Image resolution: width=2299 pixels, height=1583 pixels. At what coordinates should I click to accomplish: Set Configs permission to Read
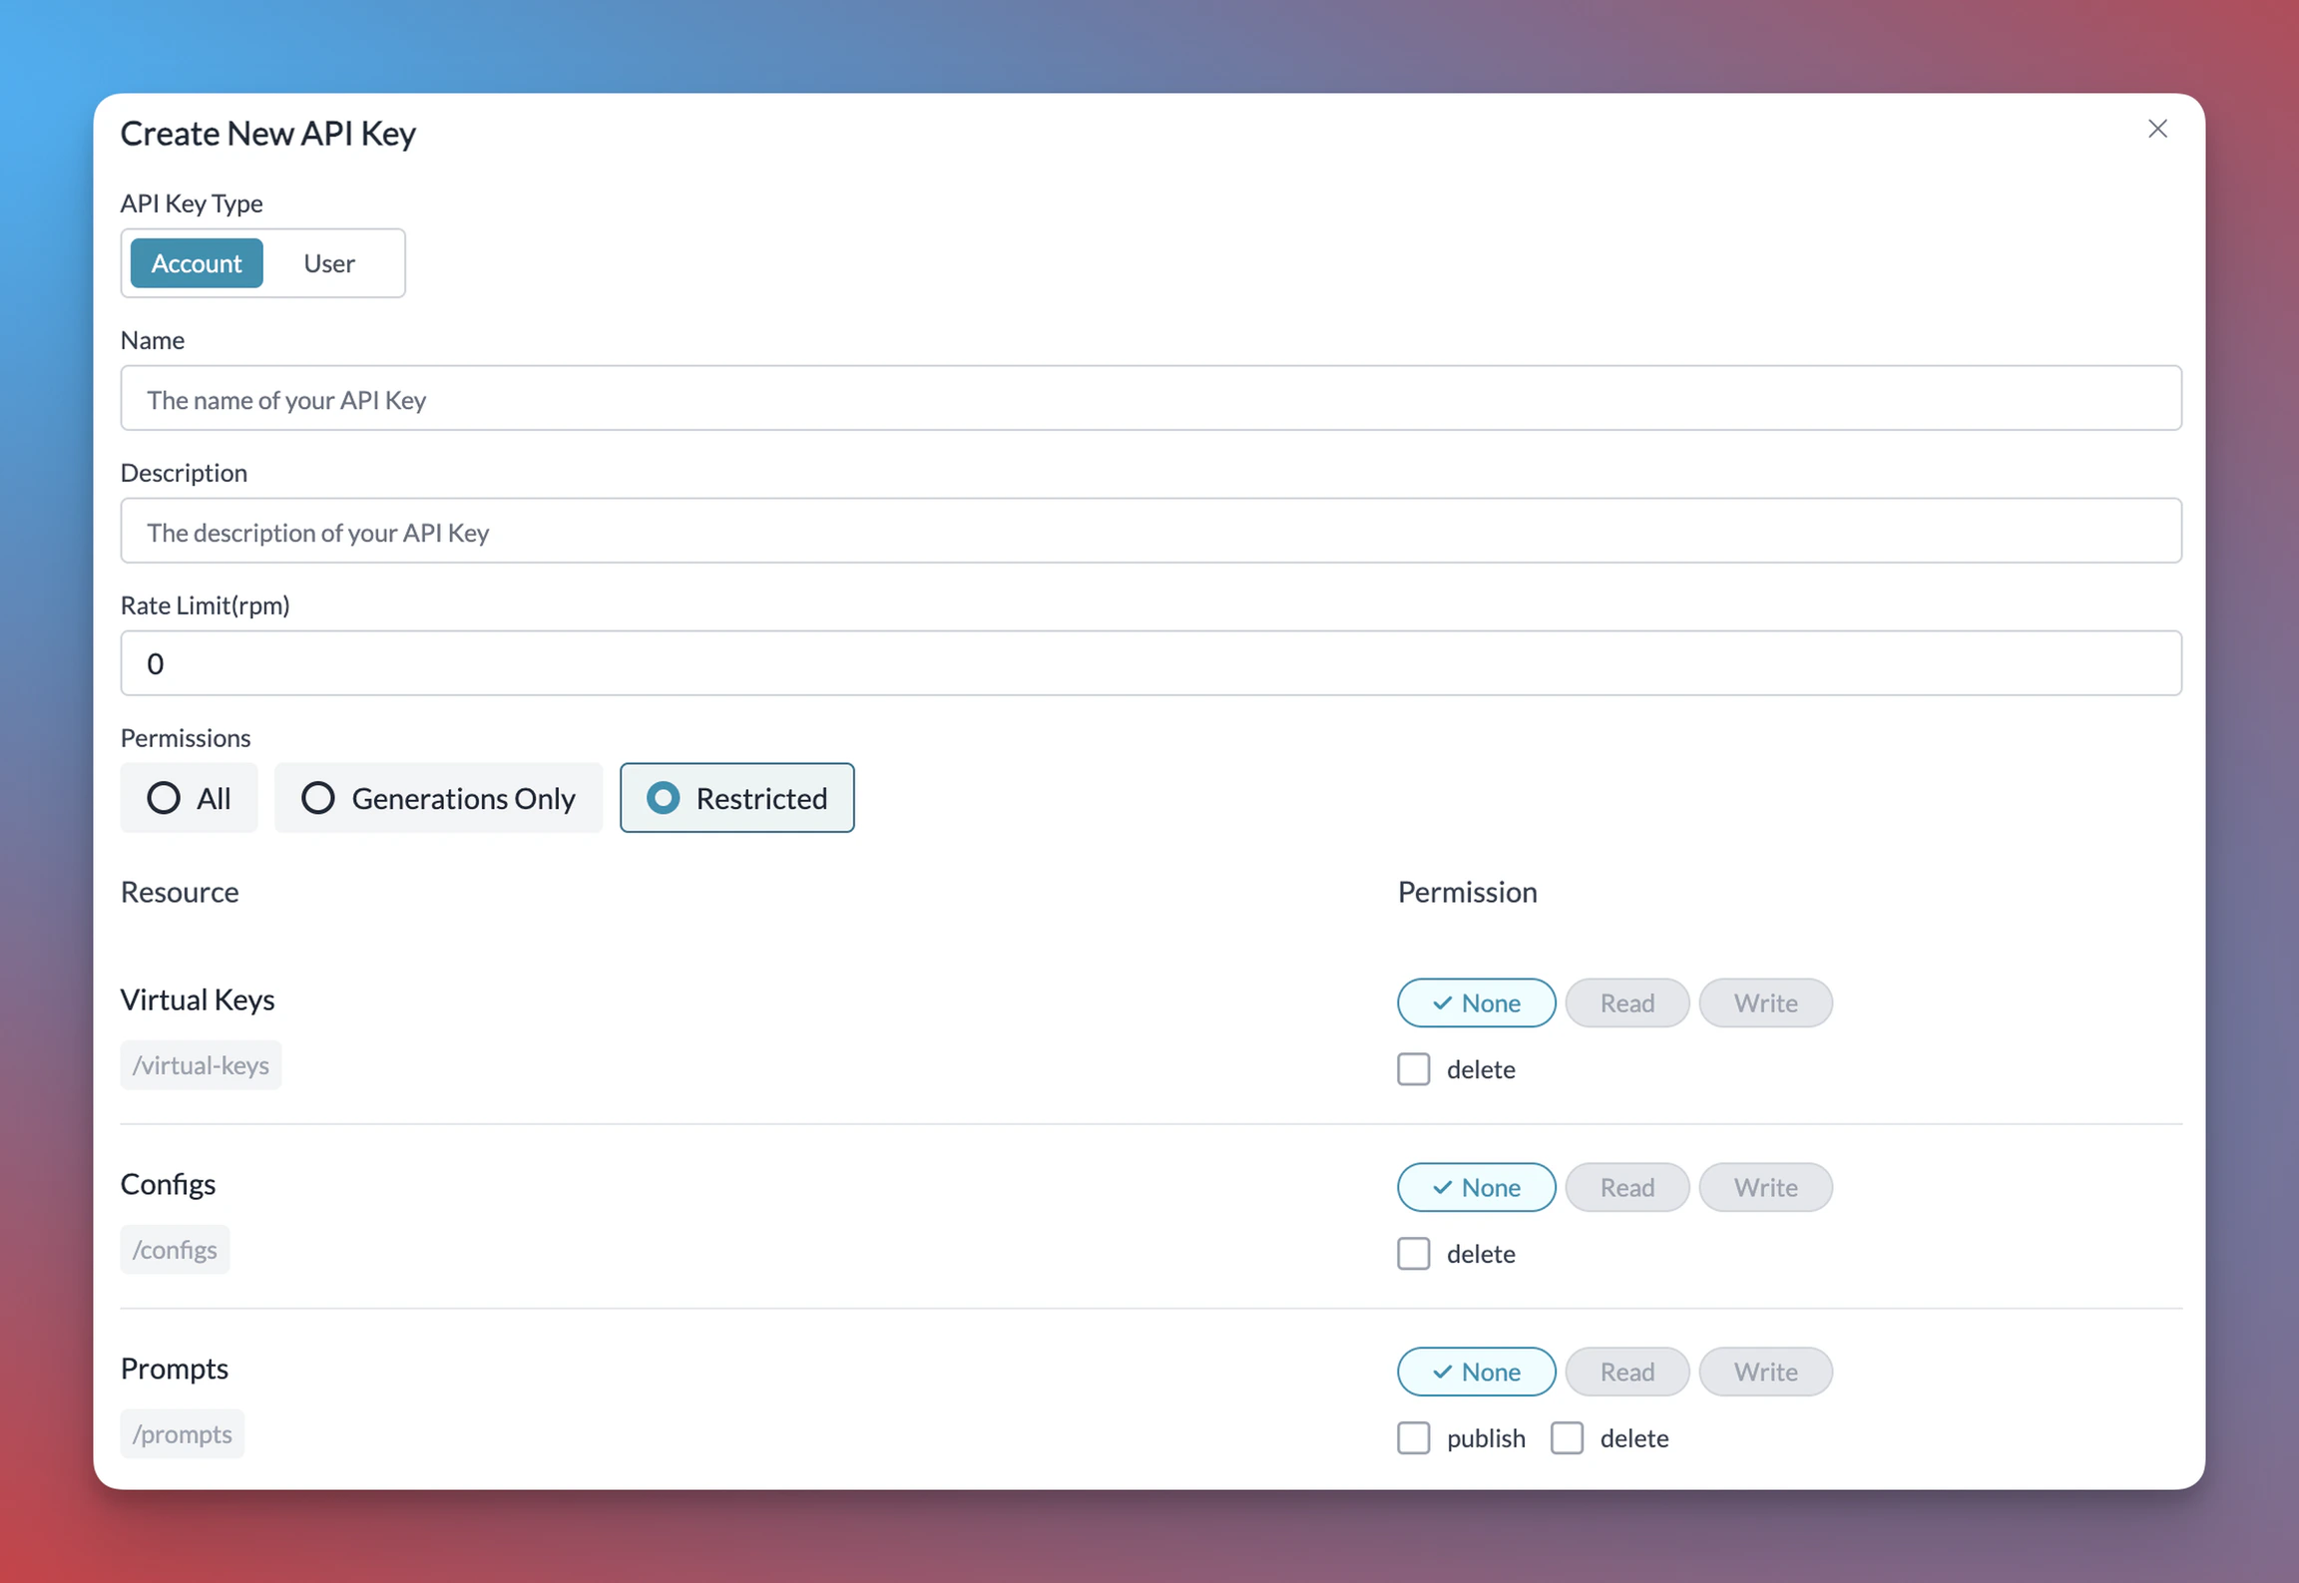coord(1626,1187)
